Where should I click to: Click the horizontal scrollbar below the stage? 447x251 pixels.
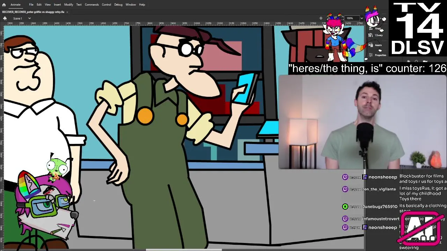click(184, 250)
